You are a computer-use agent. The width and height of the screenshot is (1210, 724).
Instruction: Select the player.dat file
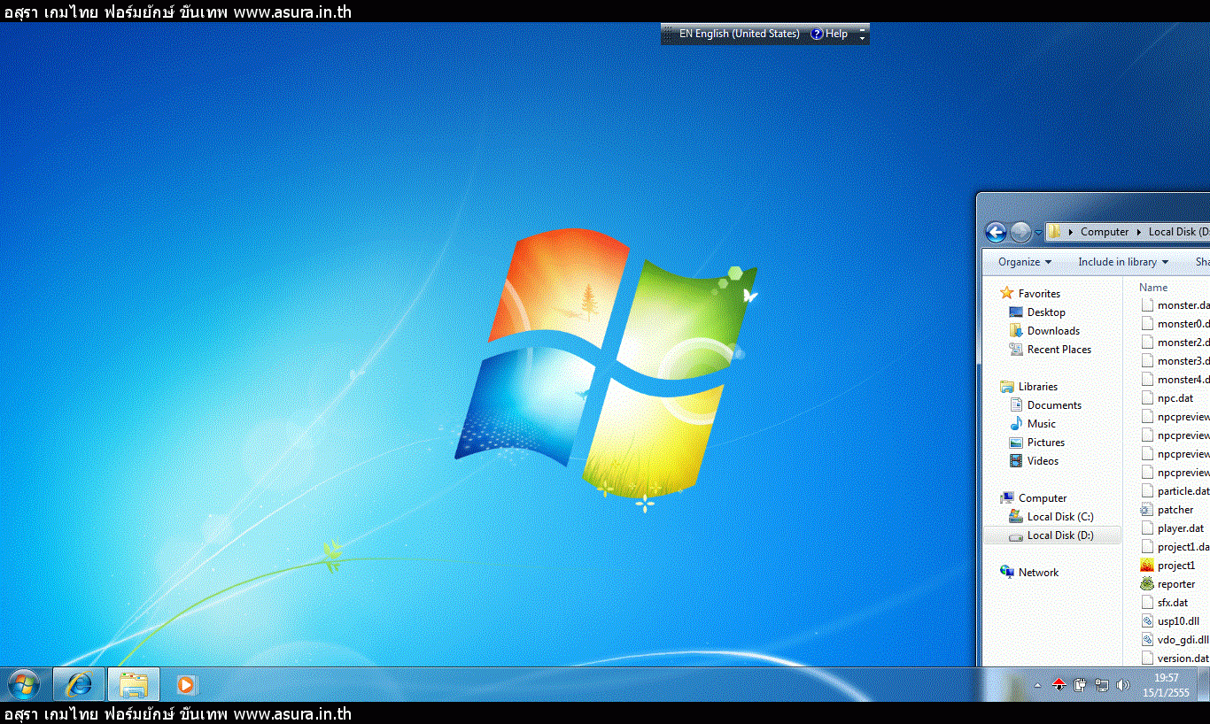[1173, 528]
